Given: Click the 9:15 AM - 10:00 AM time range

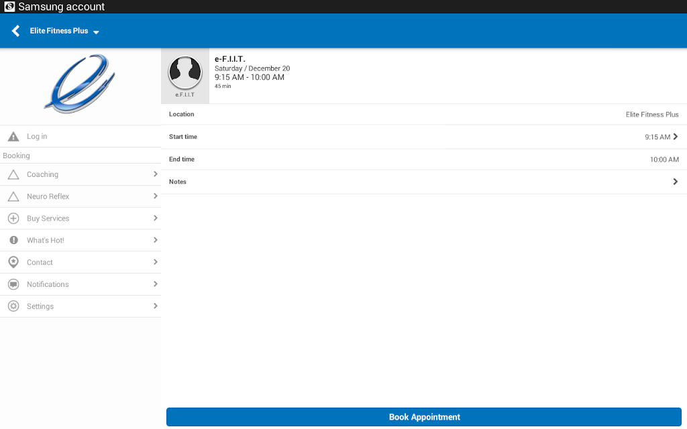Looking at the screenshot, I should 250,78.
